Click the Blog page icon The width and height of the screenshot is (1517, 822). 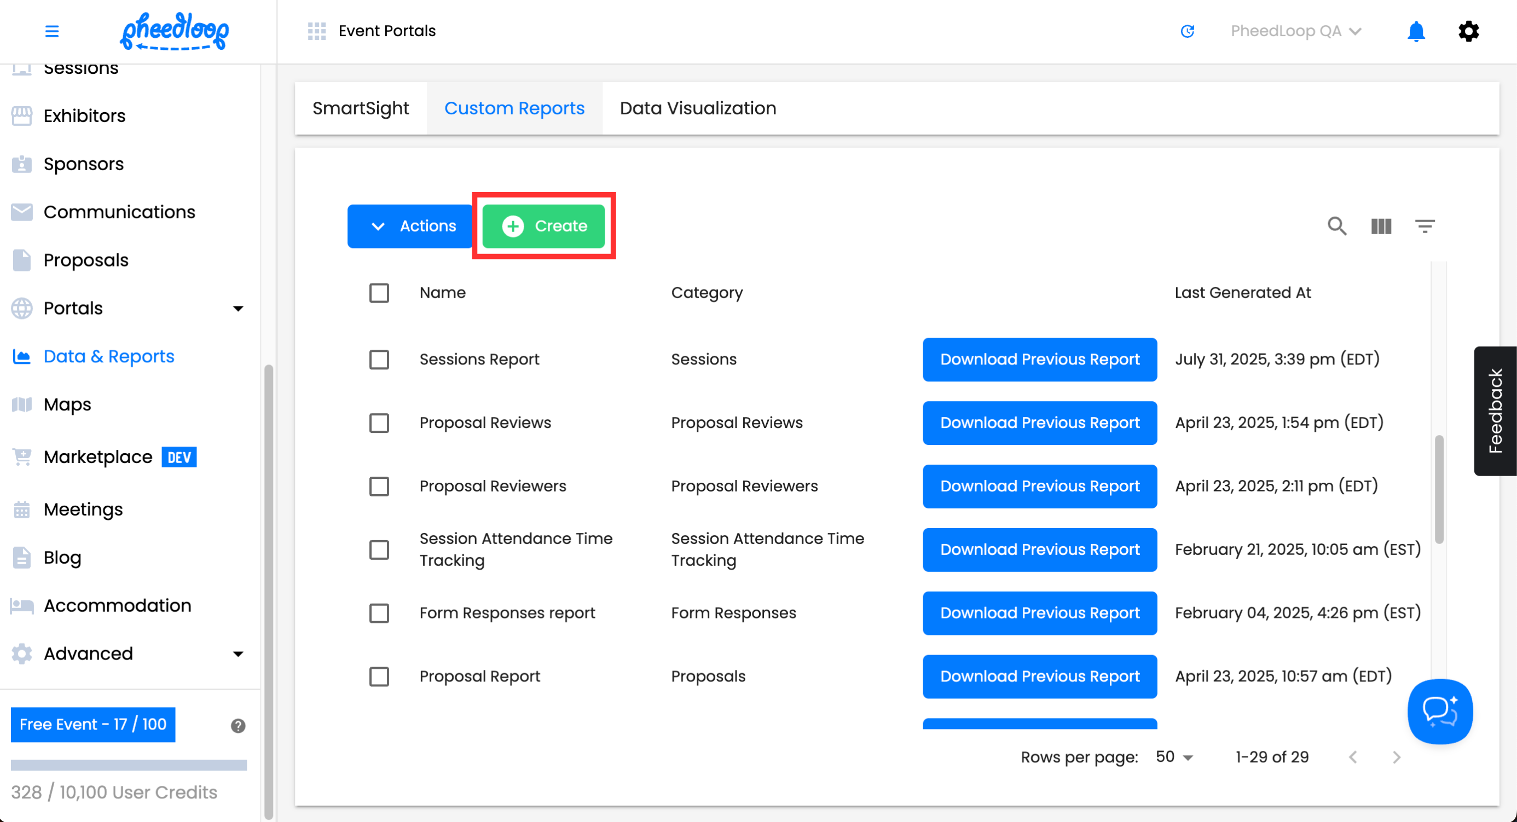point(22,558)
